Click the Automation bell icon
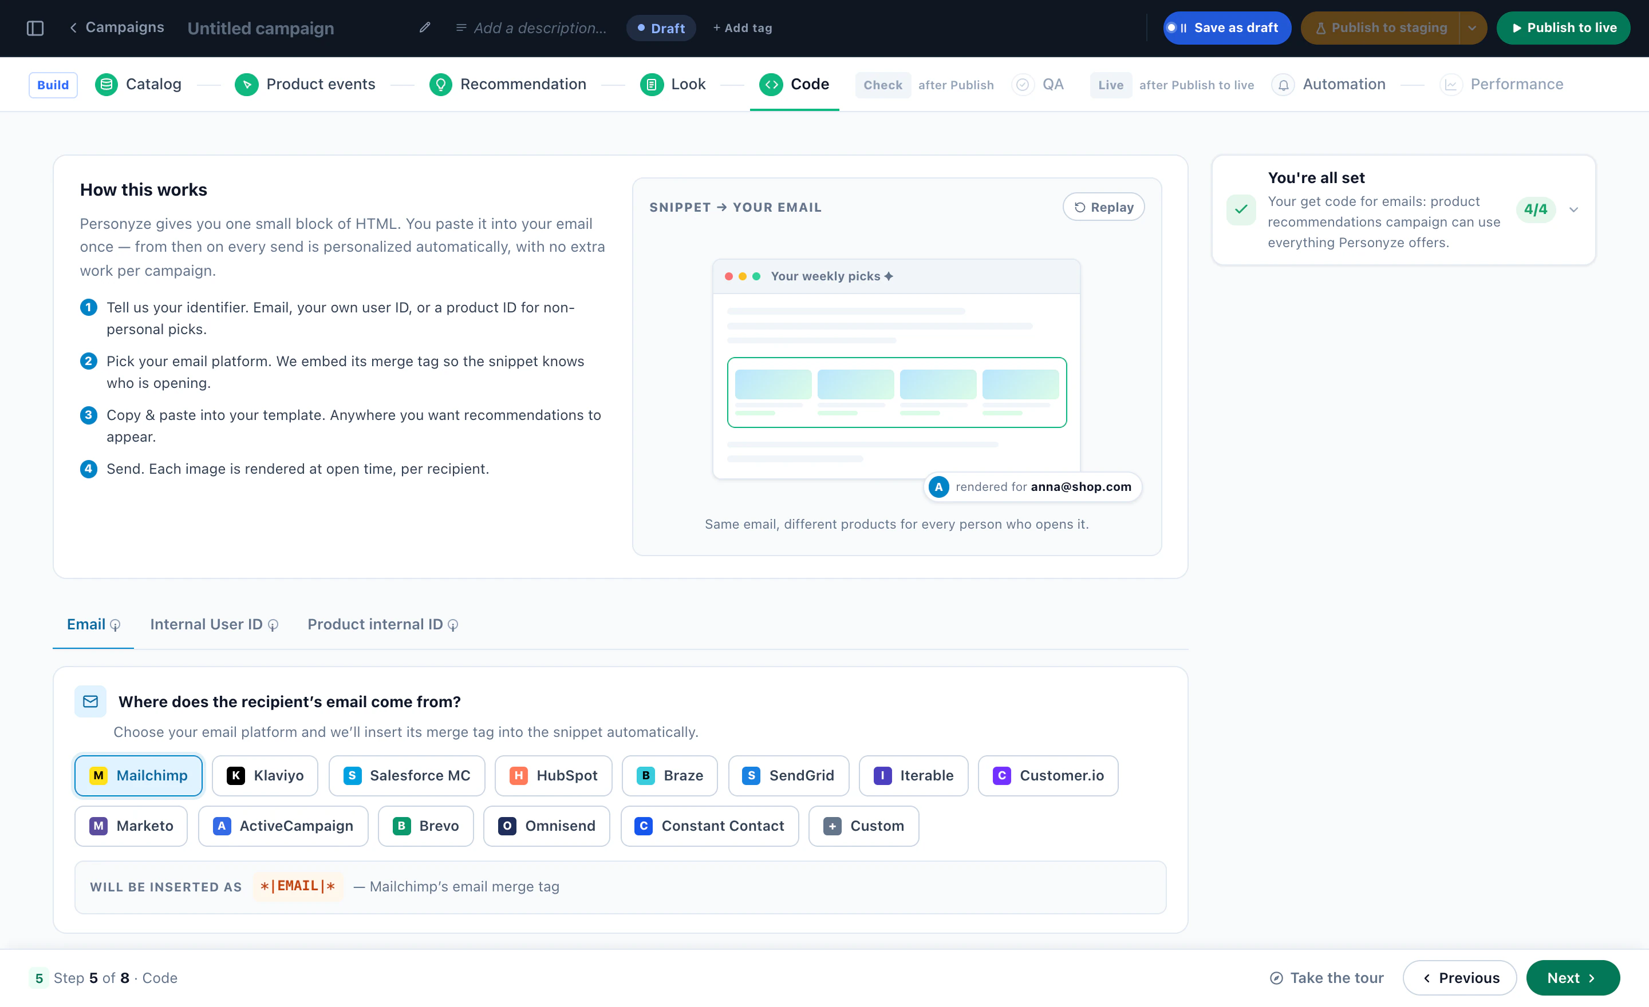Screen dimensions: 1649x1007 [1283, 84]
